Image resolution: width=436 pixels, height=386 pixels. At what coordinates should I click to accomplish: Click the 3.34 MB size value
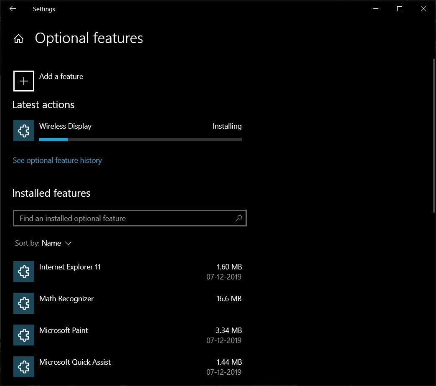(x=229, y=330)
